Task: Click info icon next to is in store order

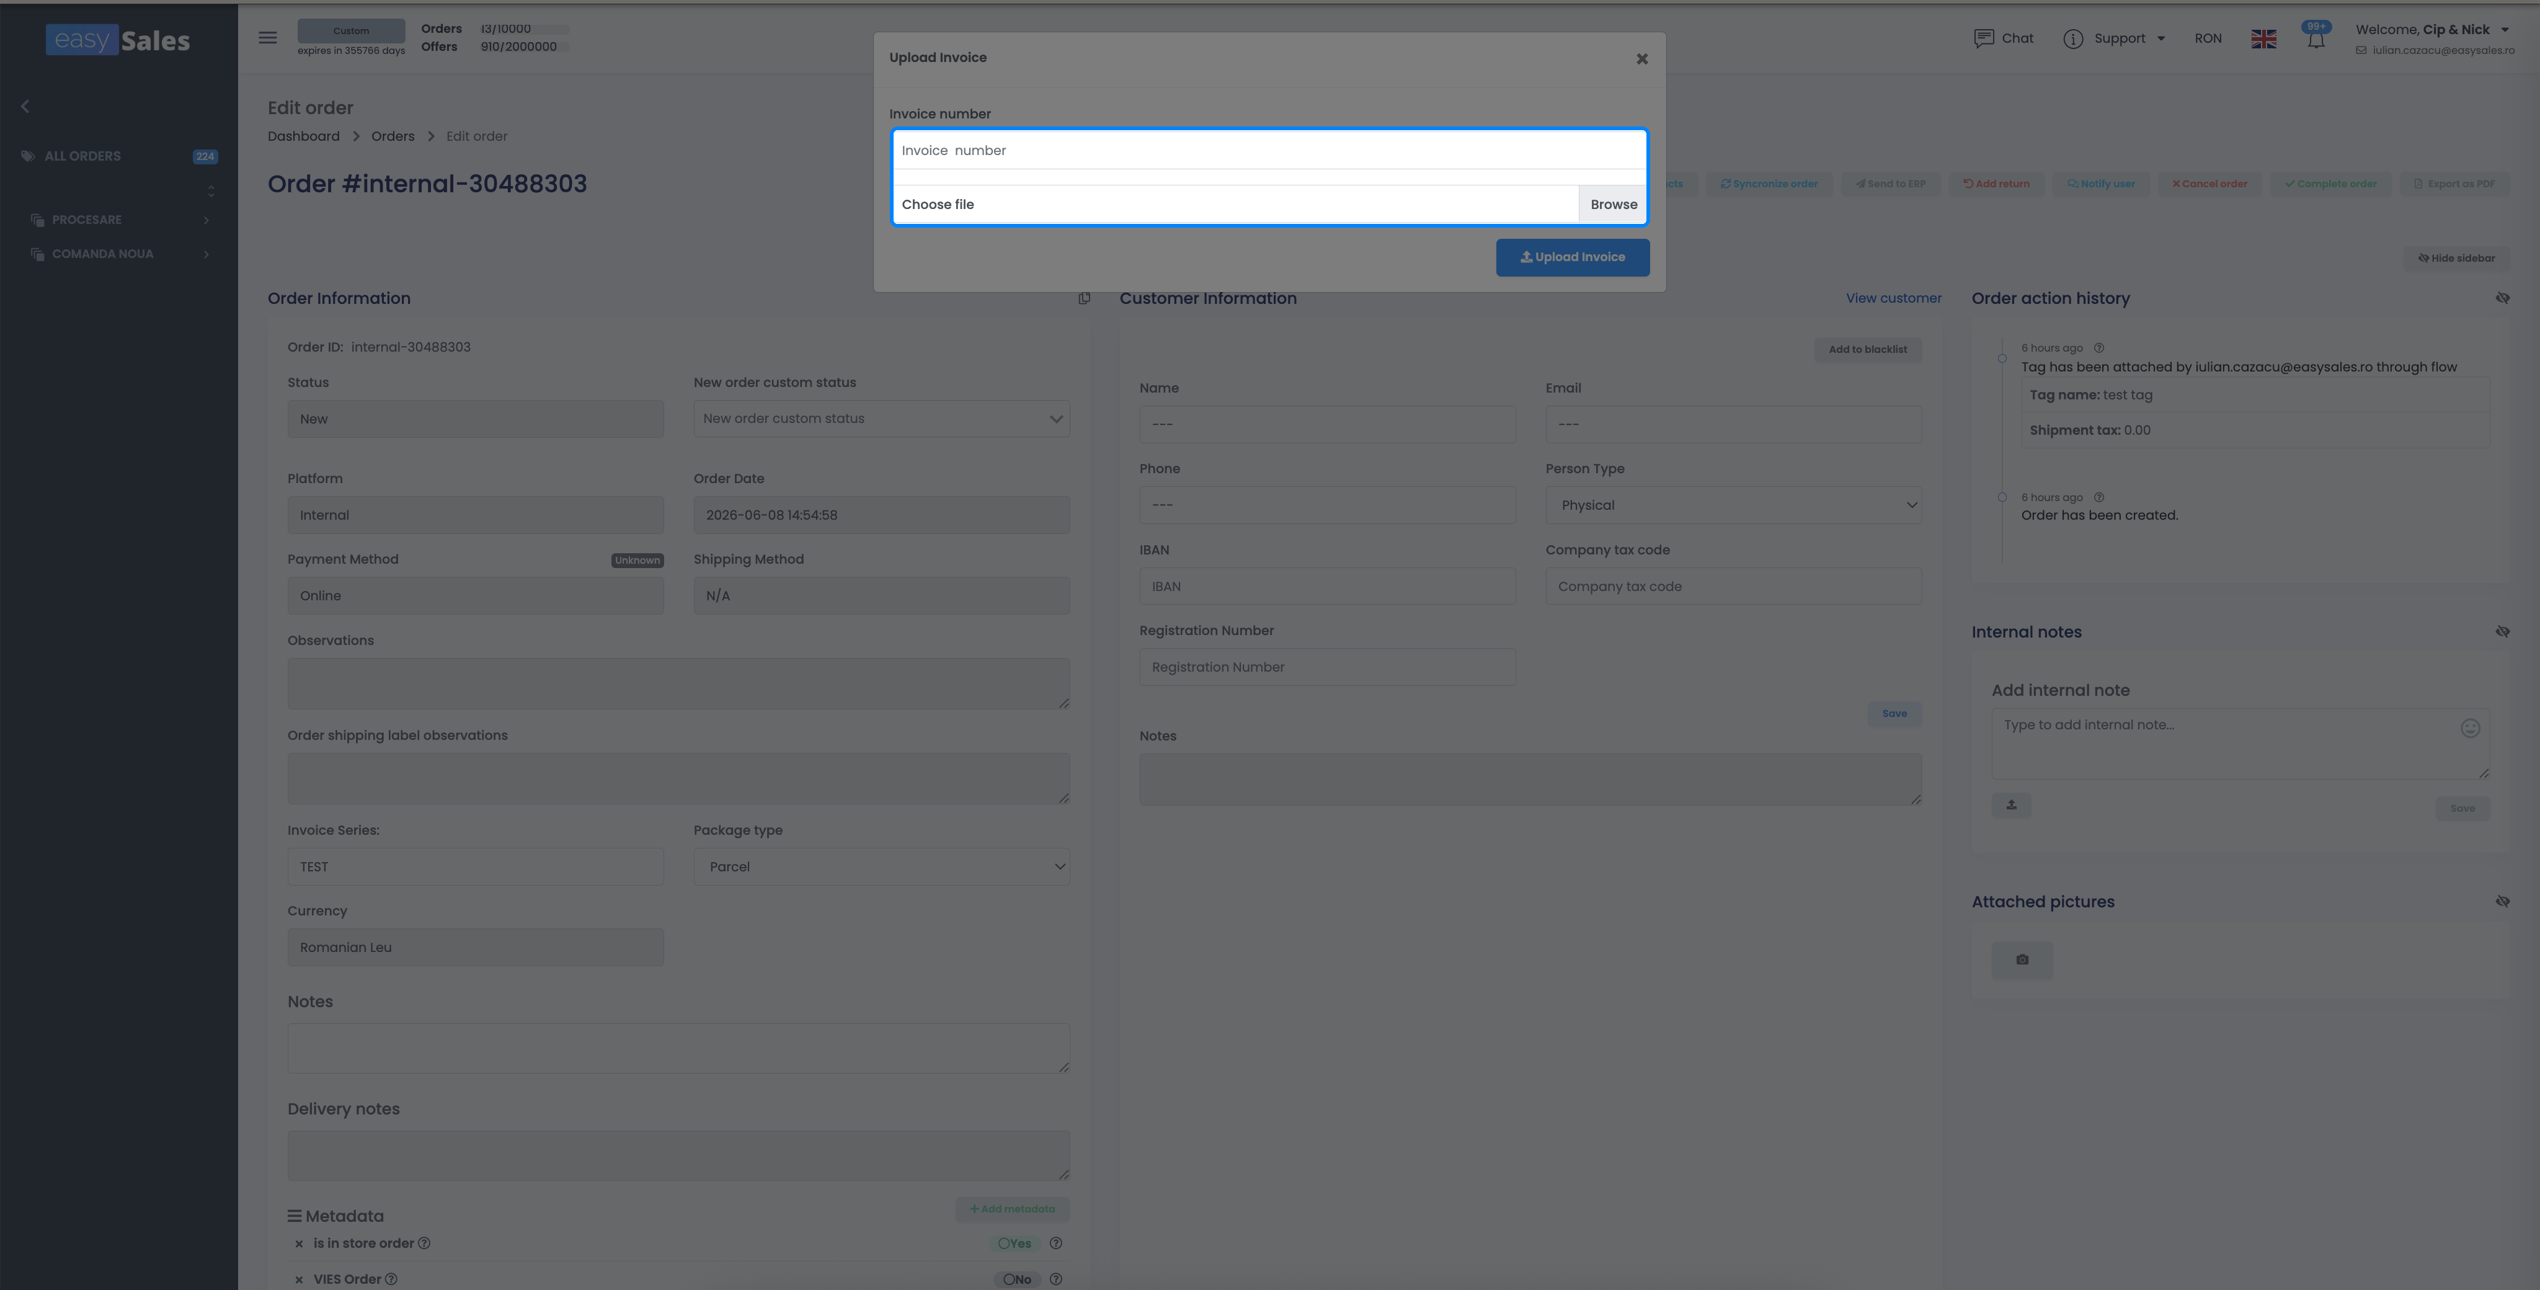Action: click(x=424, y=1243)
